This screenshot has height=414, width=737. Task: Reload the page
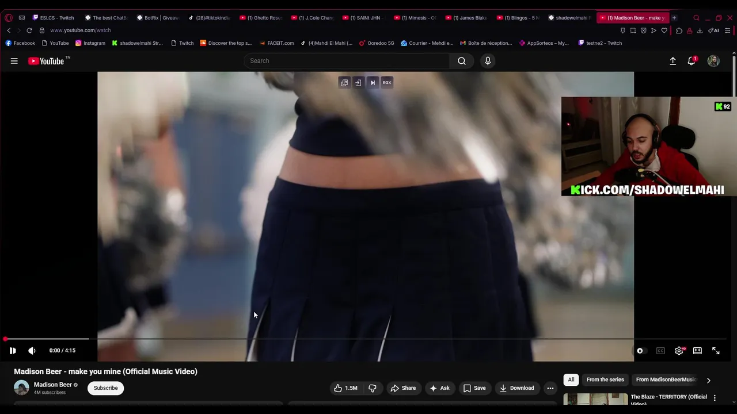tap(29, 30)
